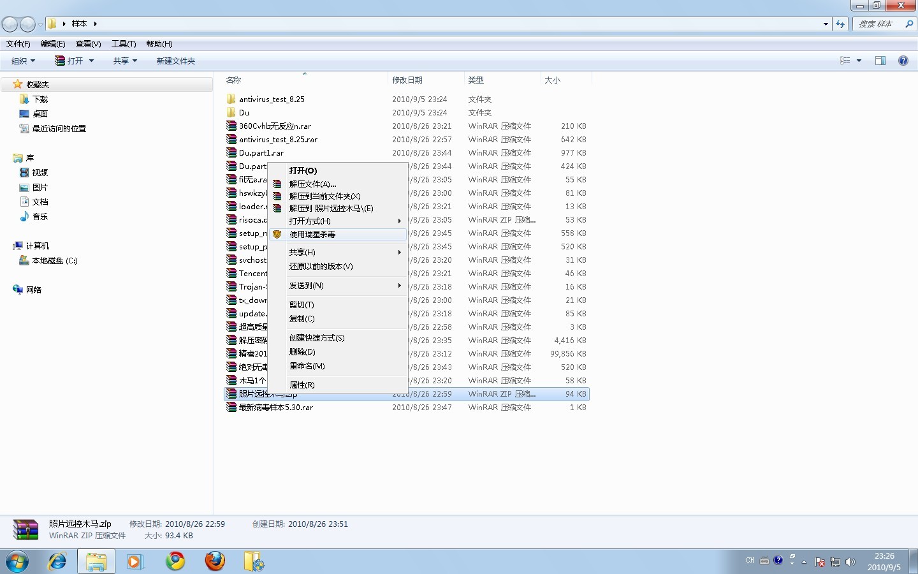918x574 pixels.
Task: Launch Firefox from the taskbar
Action: [215, 562]
